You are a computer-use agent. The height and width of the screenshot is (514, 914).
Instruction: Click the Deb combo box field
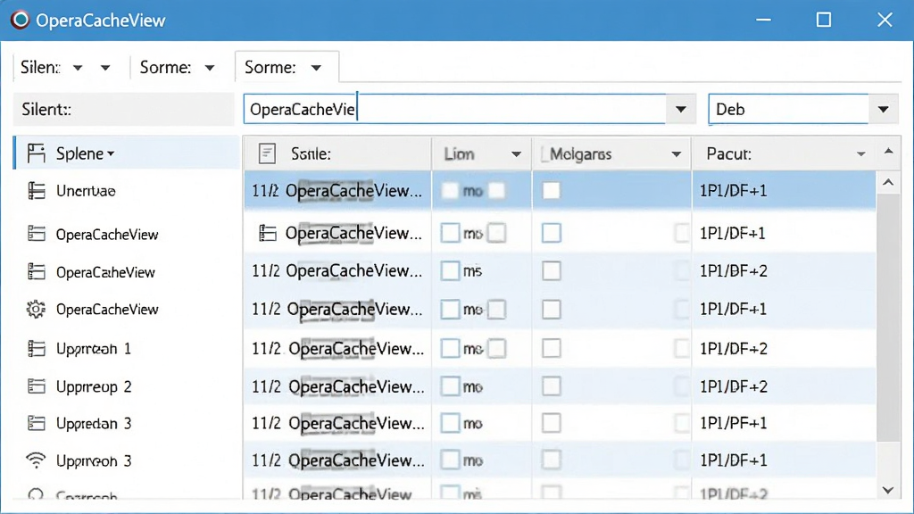[x=788, y=109]
